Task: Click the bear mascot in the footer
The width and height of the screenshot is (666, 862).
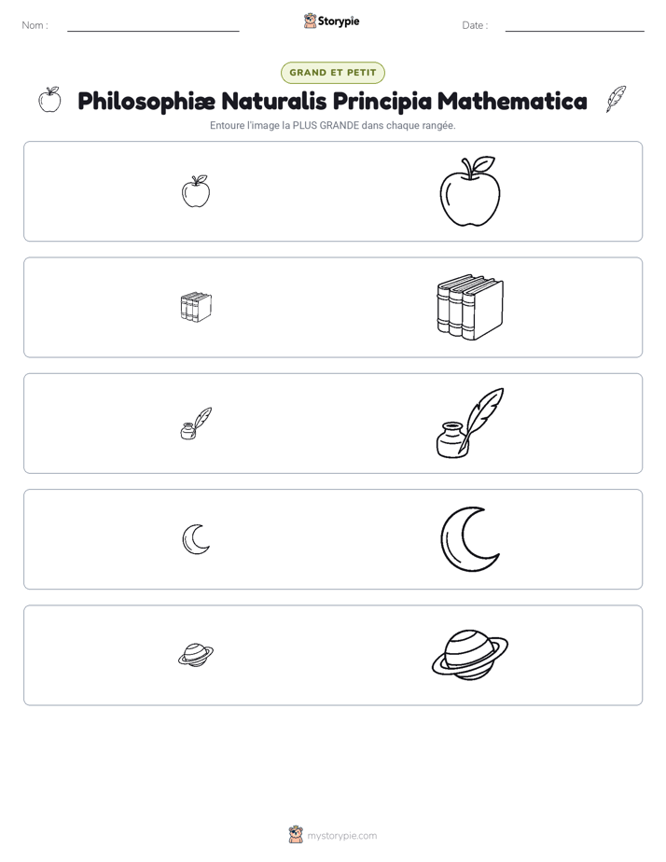Action: coord(296,835)
